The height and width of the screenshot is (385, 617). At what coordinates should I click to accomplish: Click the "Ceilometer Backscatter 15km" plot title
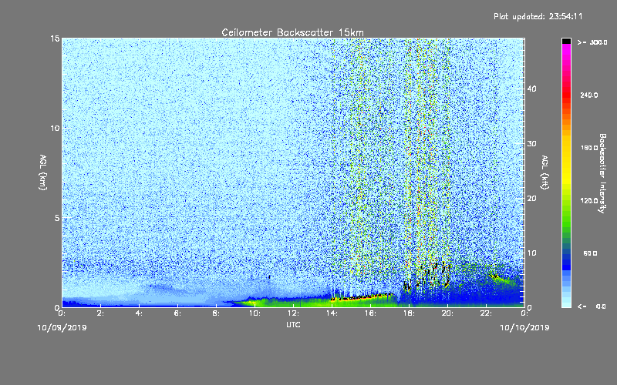pyautogui.click(x=293, y=32)
